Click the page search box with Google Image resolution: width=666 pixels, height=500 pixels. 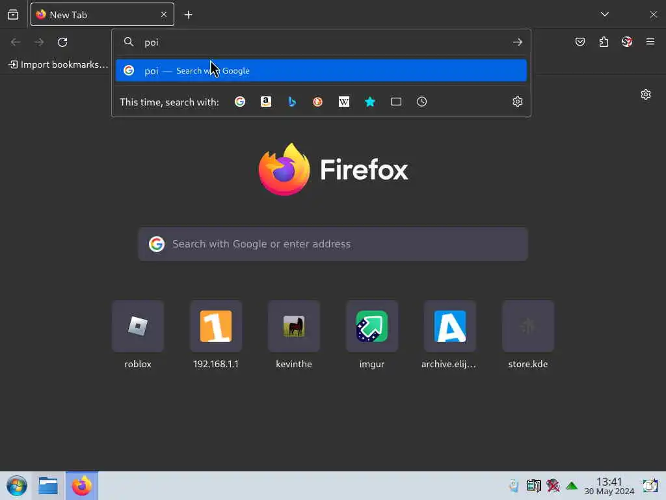(333, 244)
